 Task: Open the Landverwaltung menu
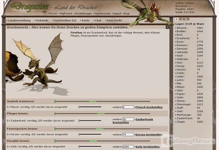click(x=19, y=20)
